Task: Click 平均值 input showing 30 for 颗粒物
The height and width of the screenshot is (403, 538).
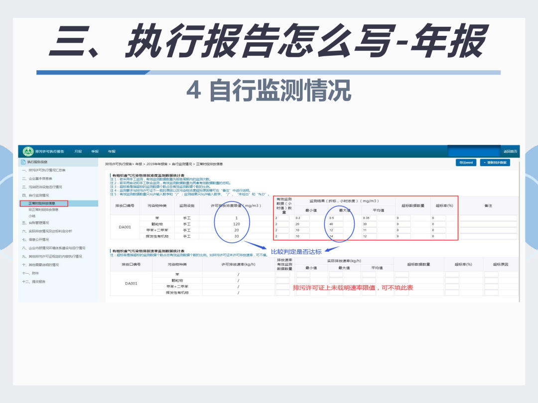Action: [370, 224]
